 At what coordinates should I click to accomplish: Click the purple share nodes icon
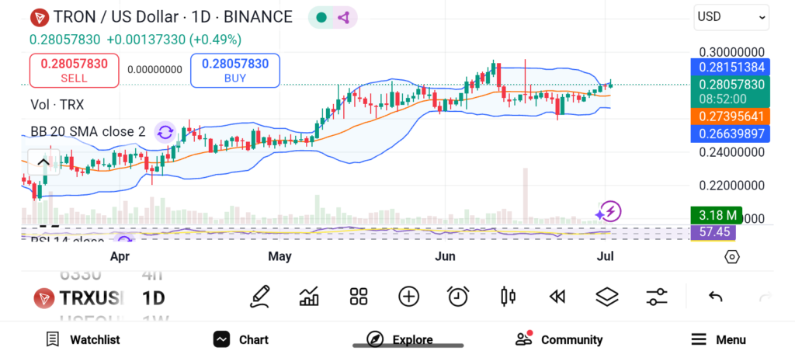point(344,17)
